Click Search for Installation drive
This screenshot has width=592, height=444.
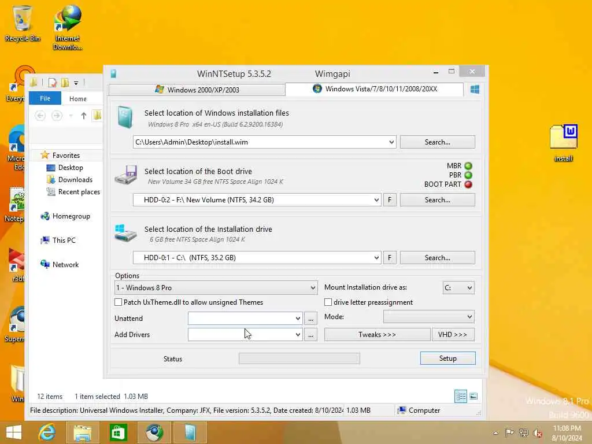click(x=437, y=258)
